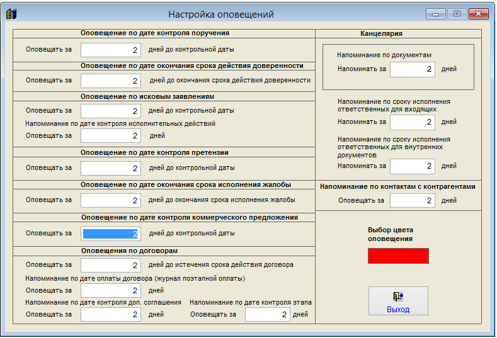Click first days field under исковым заявлениям
Screen dimensions: 497x338
pyautogui.click(x=111, y=111)
